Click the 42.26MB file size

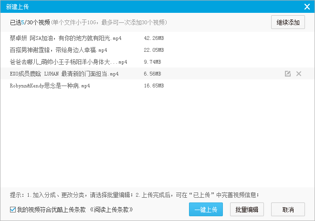pyautogui.click(x=154, y=38)
